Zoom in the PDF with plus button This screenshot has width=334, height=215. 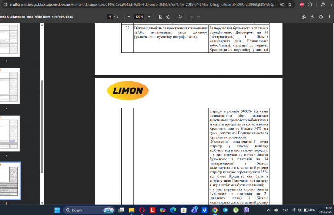(x=149, y=17)
